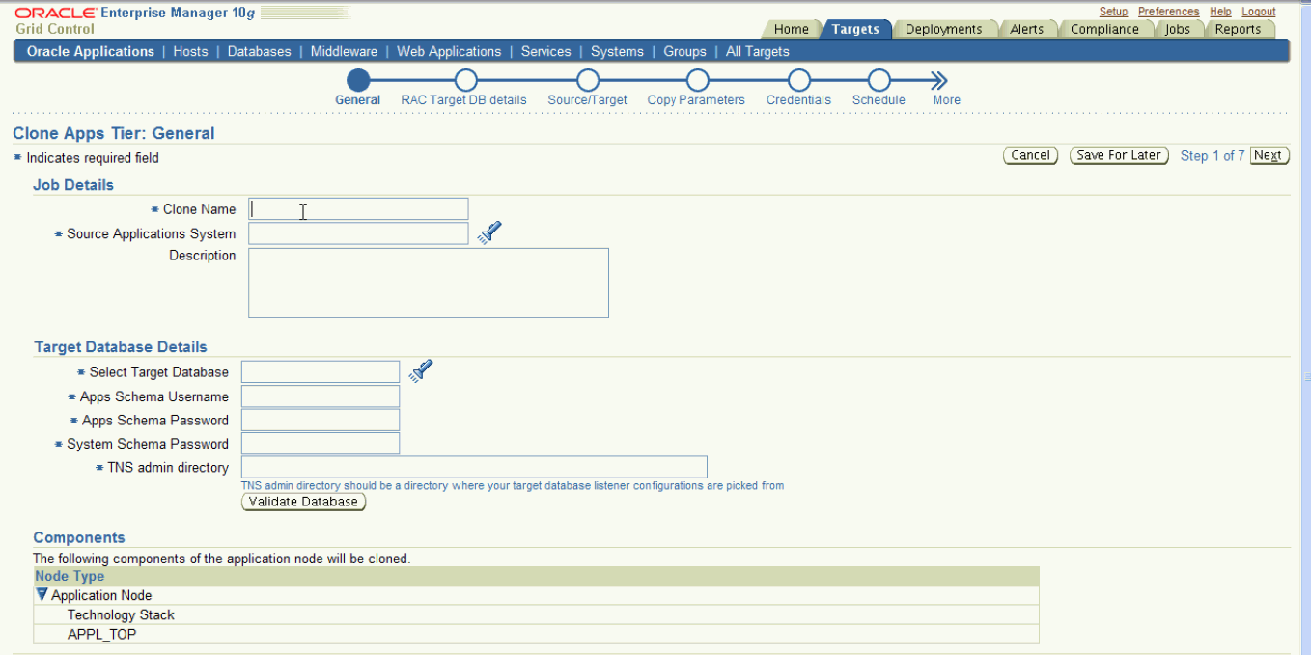The height and width of the screenshot is (655, 1311).
Task: Select All Targets subtab
Action: (x=757, y=51)
